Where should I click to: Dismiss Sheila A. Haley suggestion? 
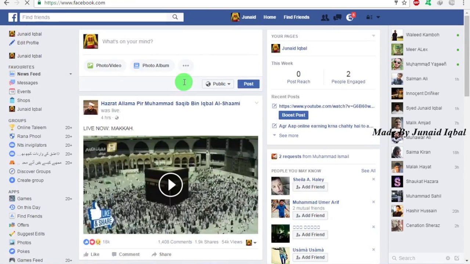tap(373, 179)
